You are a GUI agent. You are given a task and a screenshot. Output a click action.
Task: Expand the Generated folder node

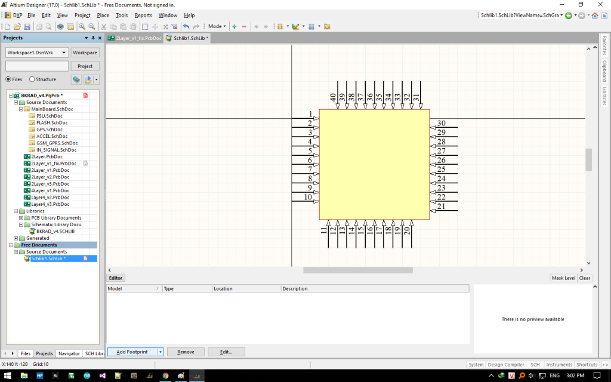16,238
